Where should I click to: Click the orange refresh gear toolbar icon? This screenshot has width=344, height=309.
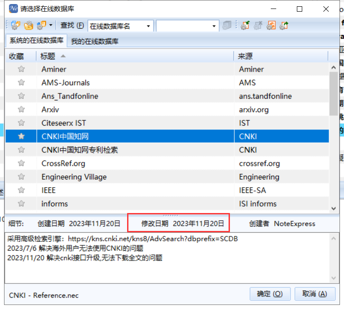coord(271,26)
